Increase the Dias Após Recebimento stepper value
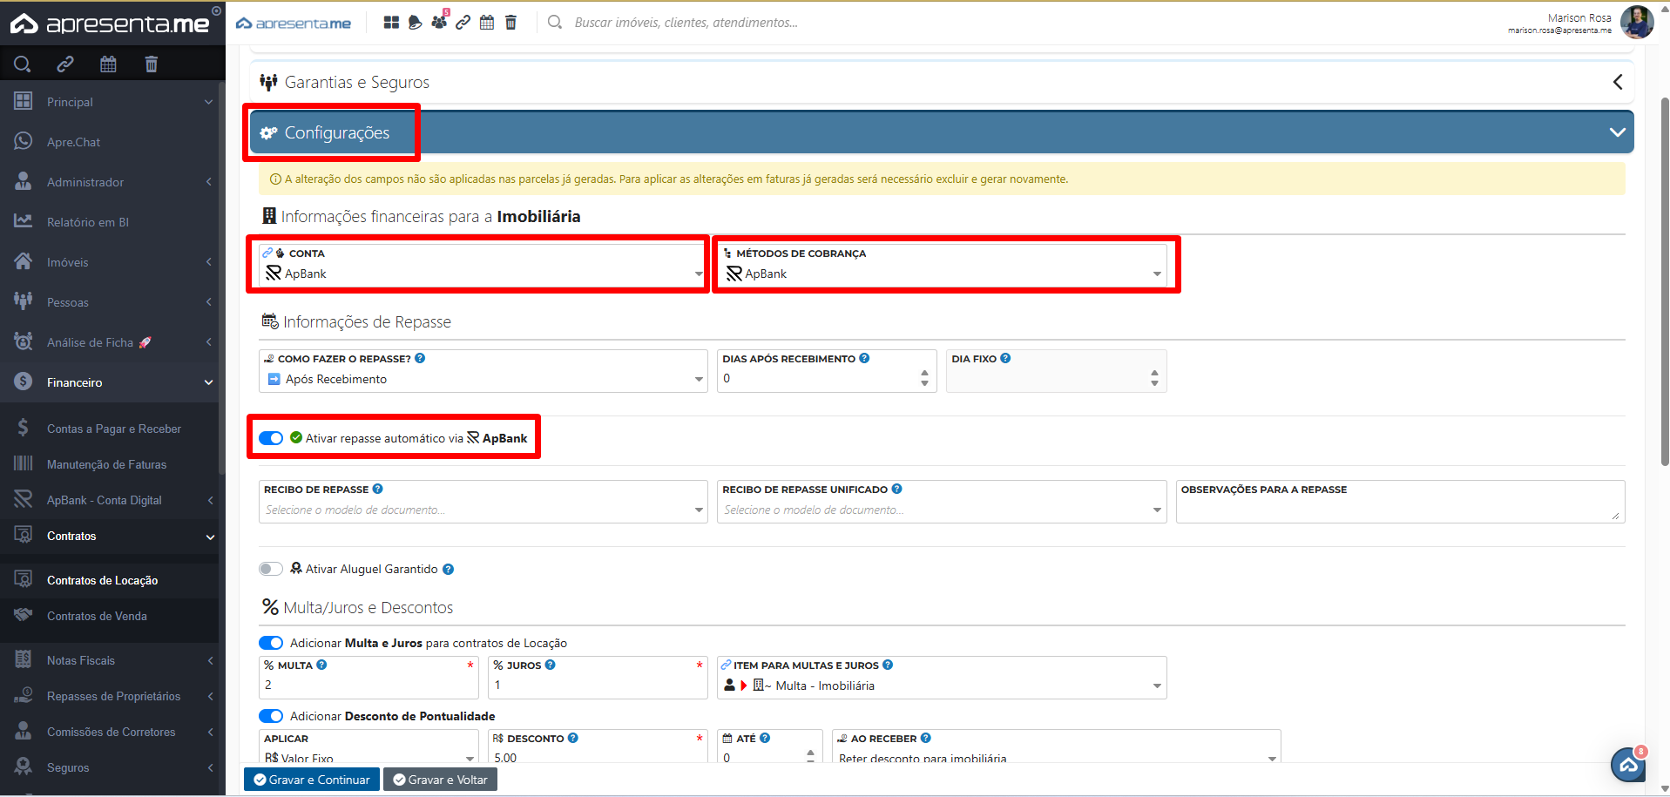 (x=924, y=373)
